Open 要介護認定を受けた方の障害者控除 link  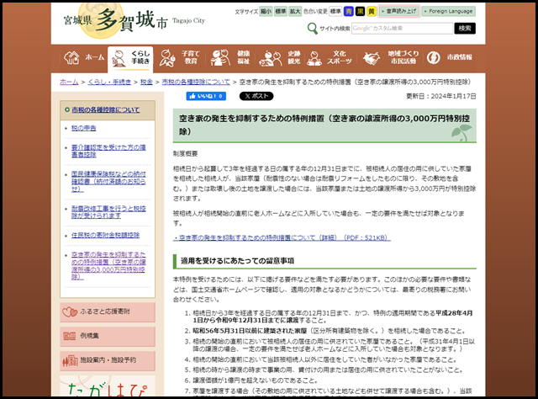pyautogui.click(x=108, y=152)
